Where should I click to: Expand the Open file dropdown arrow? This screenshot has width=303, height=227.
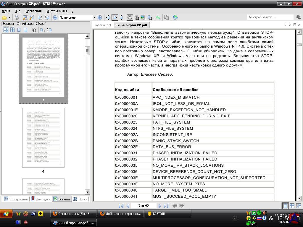[9, 17]
